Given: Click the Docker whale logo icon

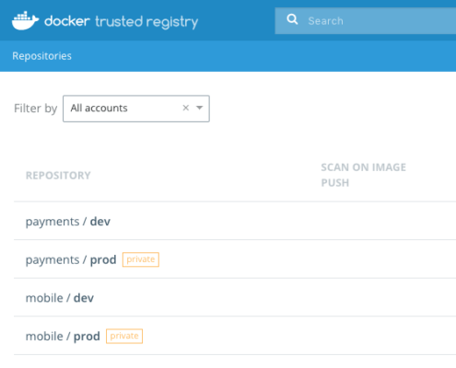Looking at the screenshot, I should 25,21.
